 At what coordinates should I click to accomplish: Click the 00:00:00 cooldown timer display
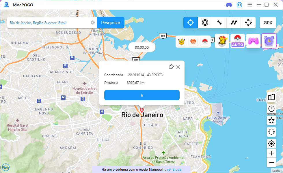pyautogui.click(x=142, y=47)
